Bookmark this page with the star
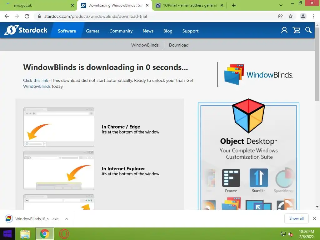Screen dimensions: 320x240 coord(291,16)
